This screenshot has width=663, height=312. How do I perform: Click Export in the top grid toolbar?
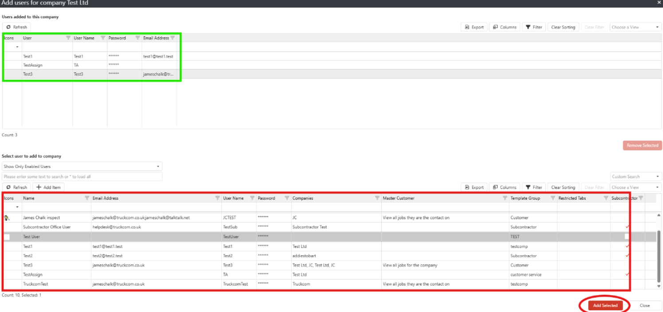pyautogui.click(x=474, y=27)
